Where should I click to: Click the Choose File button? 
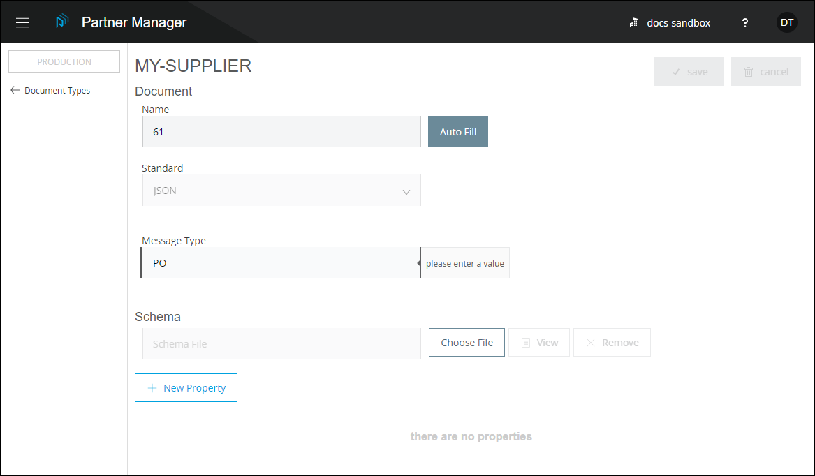click(467, 343)
